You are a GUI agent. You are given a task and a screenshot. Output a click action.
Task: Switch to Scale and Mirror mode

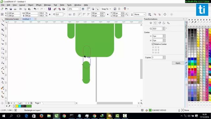click(x=160, y=23)
